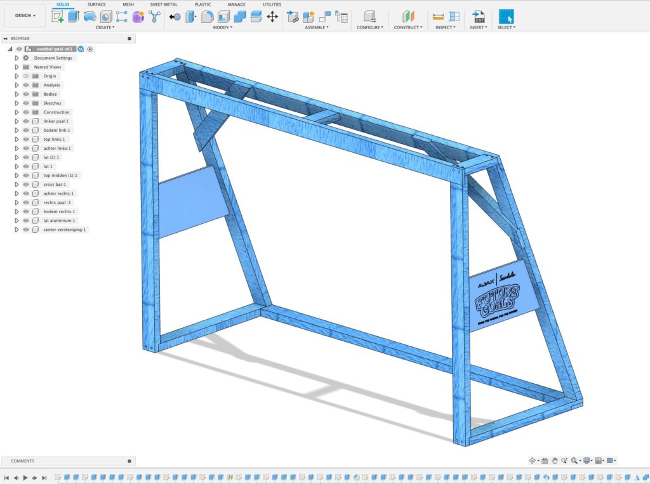This screenshot has height=484, width=650.
Task: Switch to the SURFACE tab
Action: tap(96, 4)
